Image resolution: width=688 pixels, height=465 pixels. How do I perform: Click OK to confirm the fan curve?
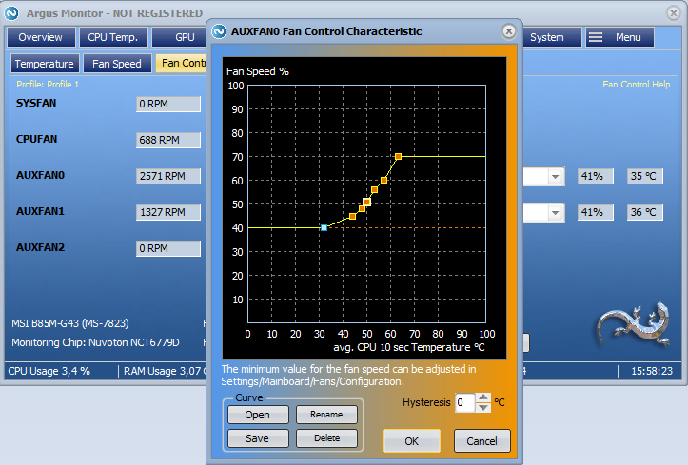(411, 441)
